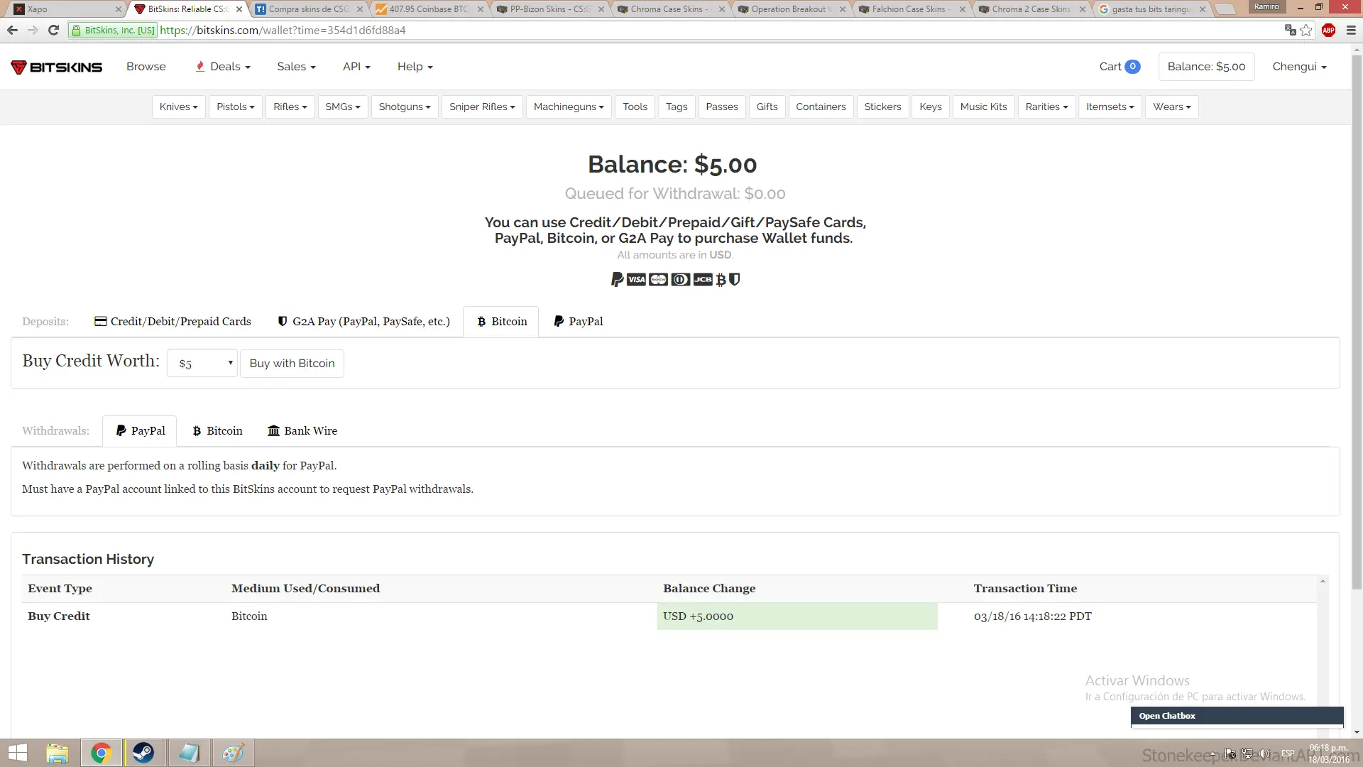Image resolution: width=1363 pixels, height=767 pixels.
Task: Open the Wears filter dropdown
Action: [x=1171, y=107]
